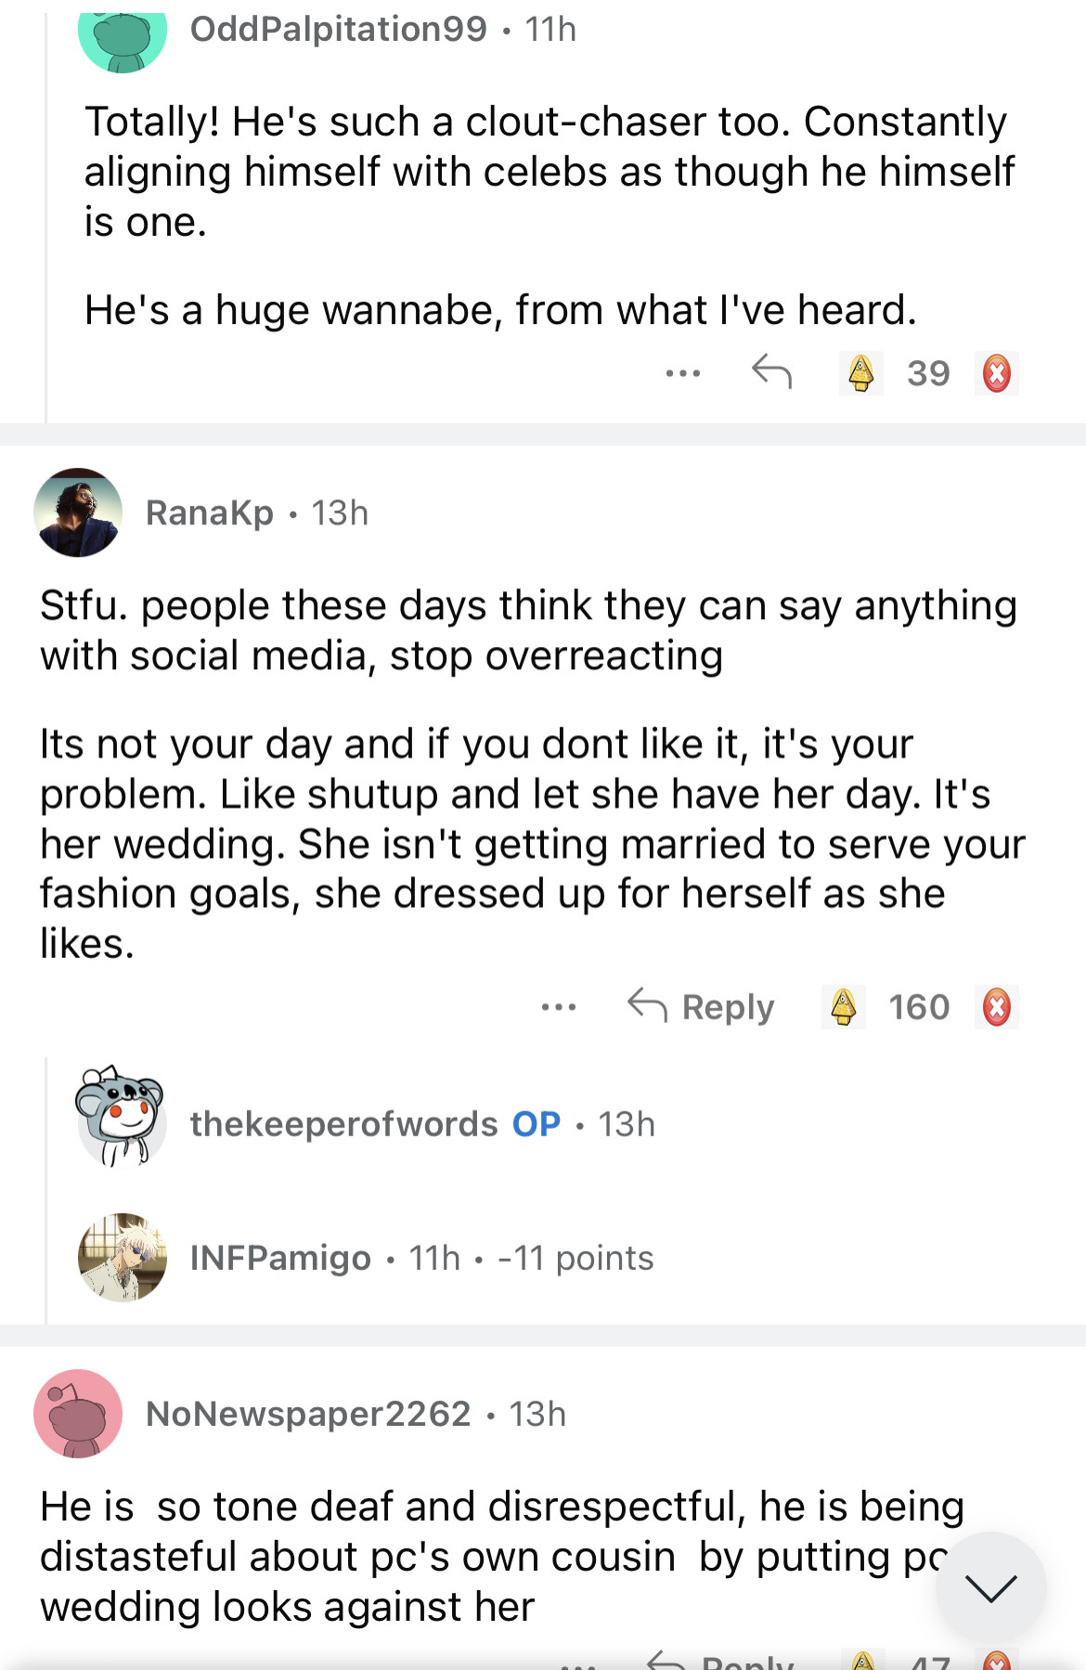Reply to RanaKp's comment

(702, 1007)
